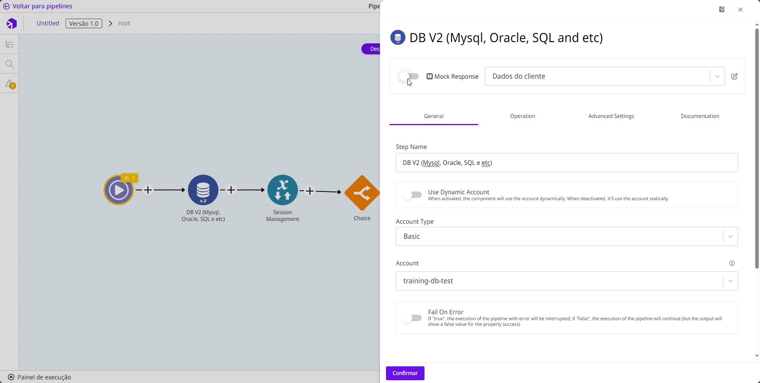Enable the Mock Response toggle
The width and height of the screenshot is (760, 383).
coord(409,76)
